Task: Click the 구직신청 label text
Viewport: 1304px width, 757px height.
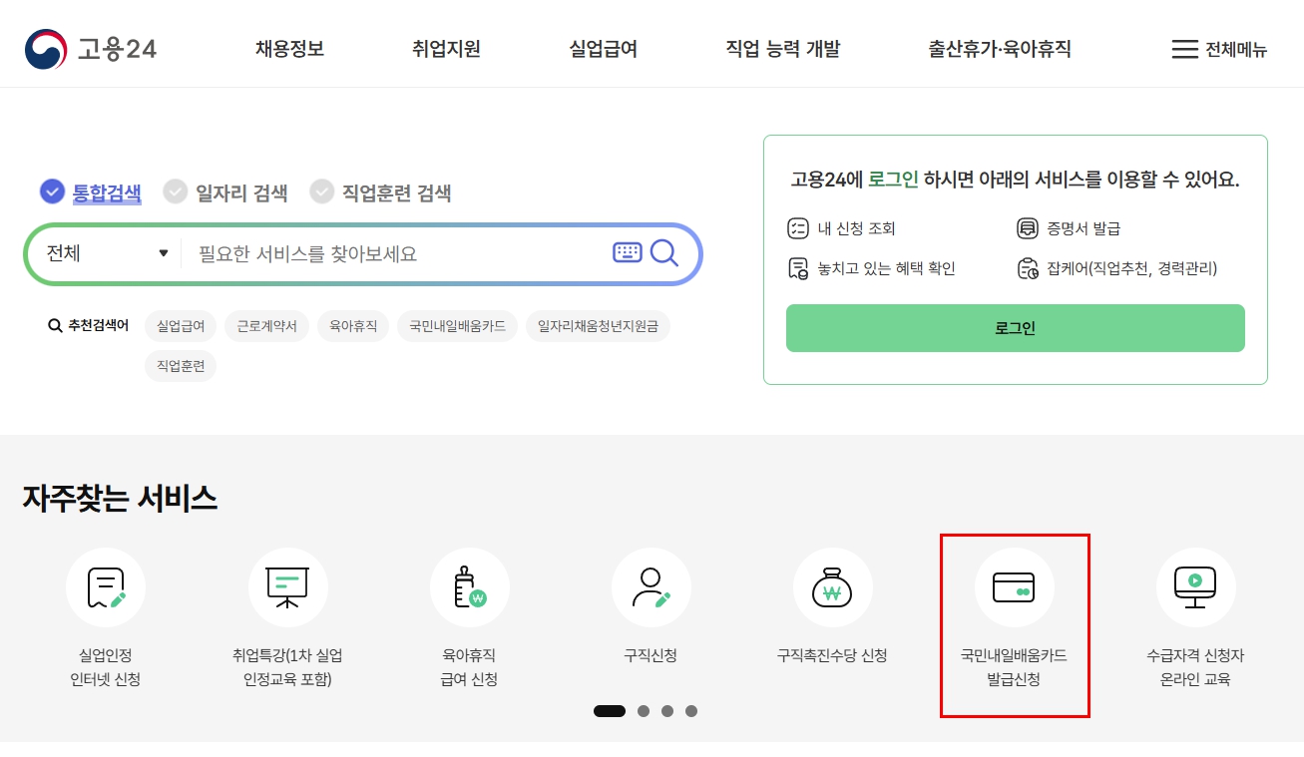Action: point(651,655)
